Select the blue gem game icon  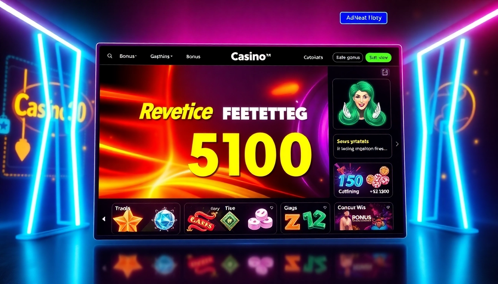[x=164, y=220]
